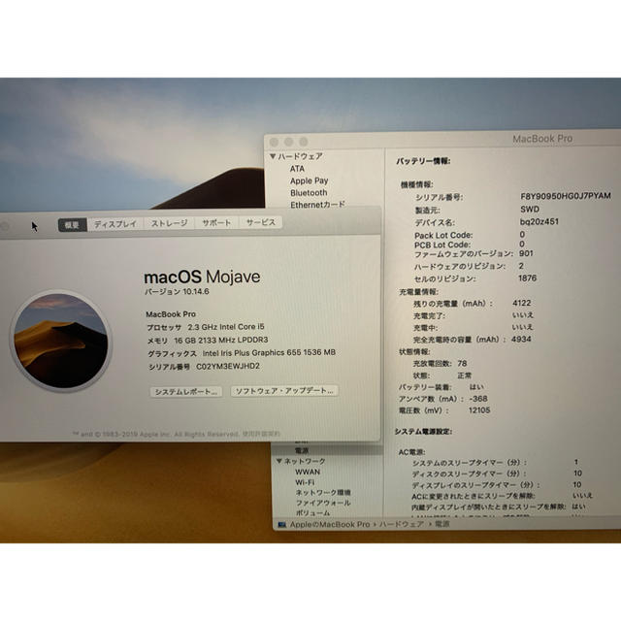Select Ethernetカード in sidebar

pos(317,205)
